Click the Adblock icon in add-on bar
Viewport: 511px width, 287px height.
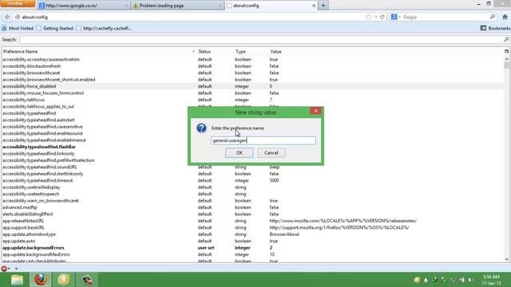4,269
